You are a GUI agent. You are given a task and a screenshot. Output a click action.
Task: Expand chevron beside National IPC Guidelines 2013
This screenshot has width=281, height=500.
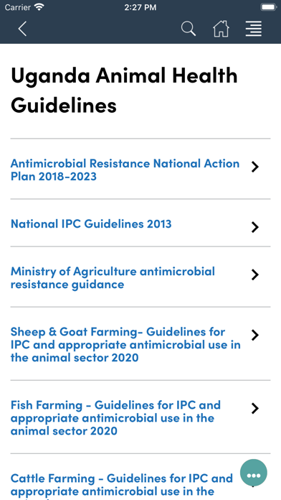(255, 227)
